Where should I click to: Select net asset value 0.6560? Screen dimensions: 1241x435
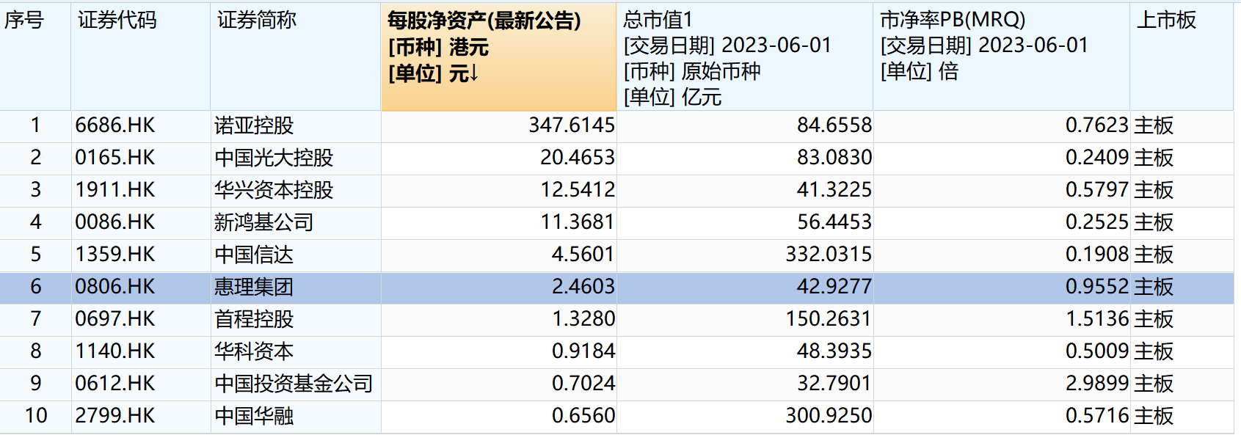583,416
